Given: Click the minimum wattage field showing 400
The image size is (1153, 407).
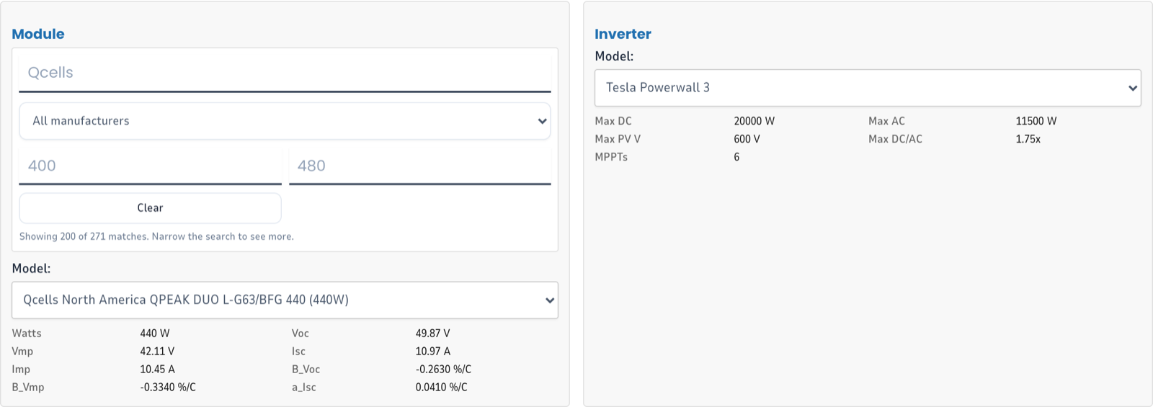Looking at the screenshot, I should pos(150,166).
